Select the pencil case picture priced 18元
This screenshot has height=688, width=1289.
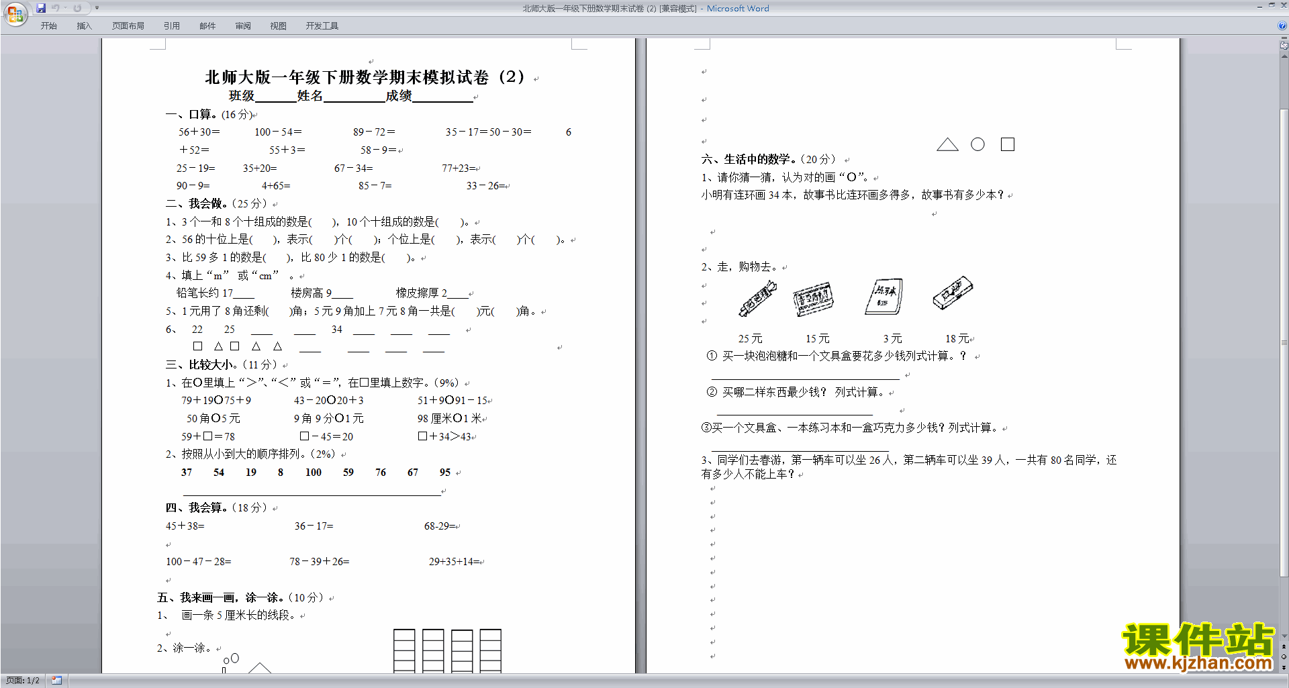click(x=953, y=293)
